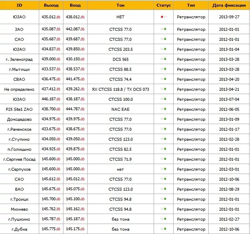Click output frequency 435.012.50
Screen dimensions: 250x234
(x=51, y=17)
